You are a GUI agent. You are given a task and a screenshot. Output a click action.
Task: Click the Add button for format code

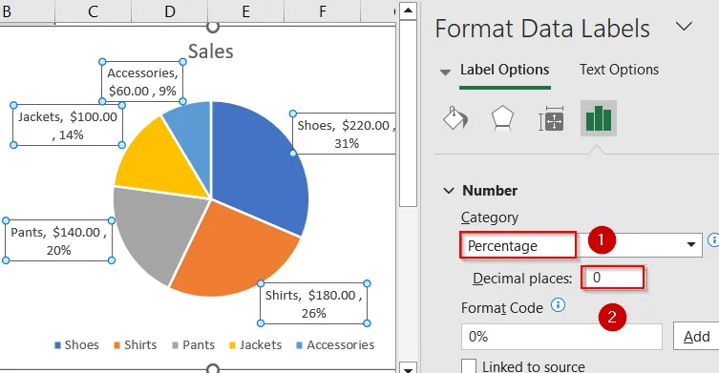pyautogui.click(x=696, y=337)
